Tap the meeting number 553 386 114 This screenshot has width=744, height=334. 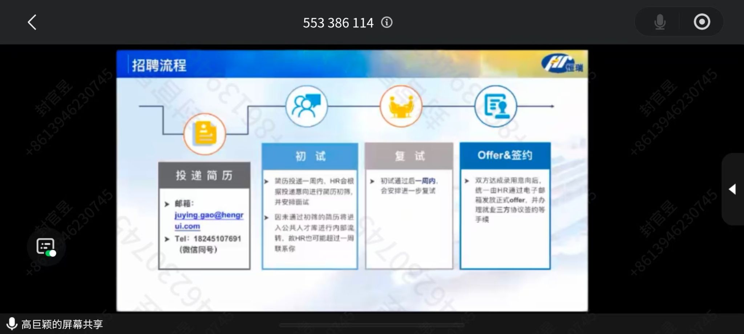pyautogui.click(x=338, y=23)
